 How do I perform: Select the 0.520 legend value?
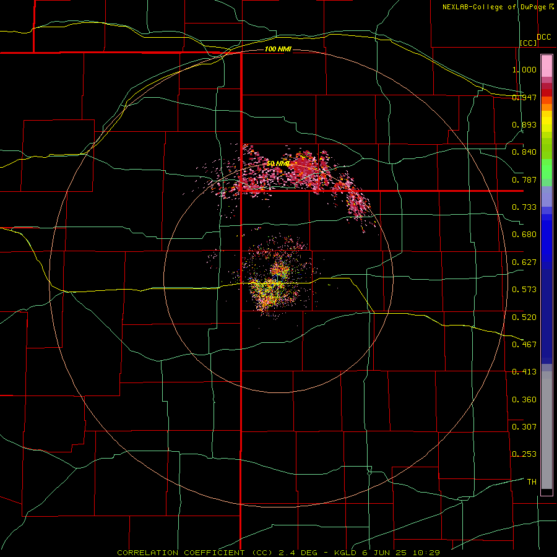click(x=524, y=317)
